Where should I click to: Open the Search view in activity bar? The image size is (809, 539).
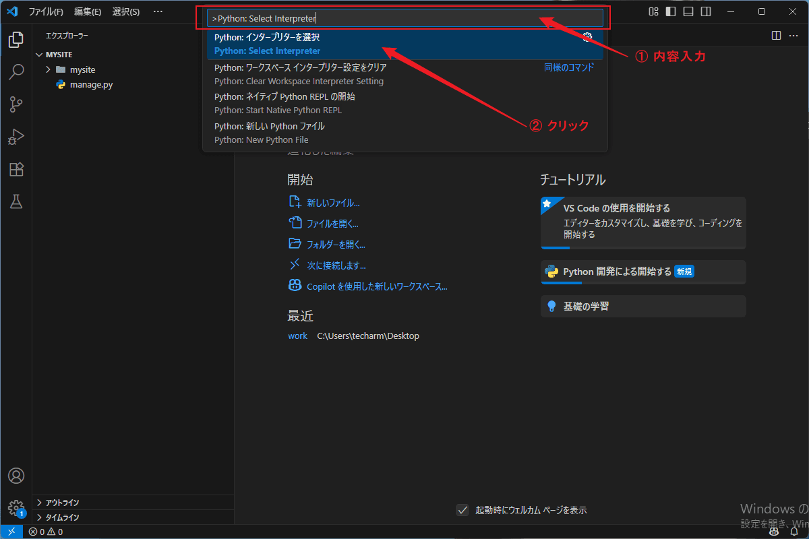pos(16,72)
